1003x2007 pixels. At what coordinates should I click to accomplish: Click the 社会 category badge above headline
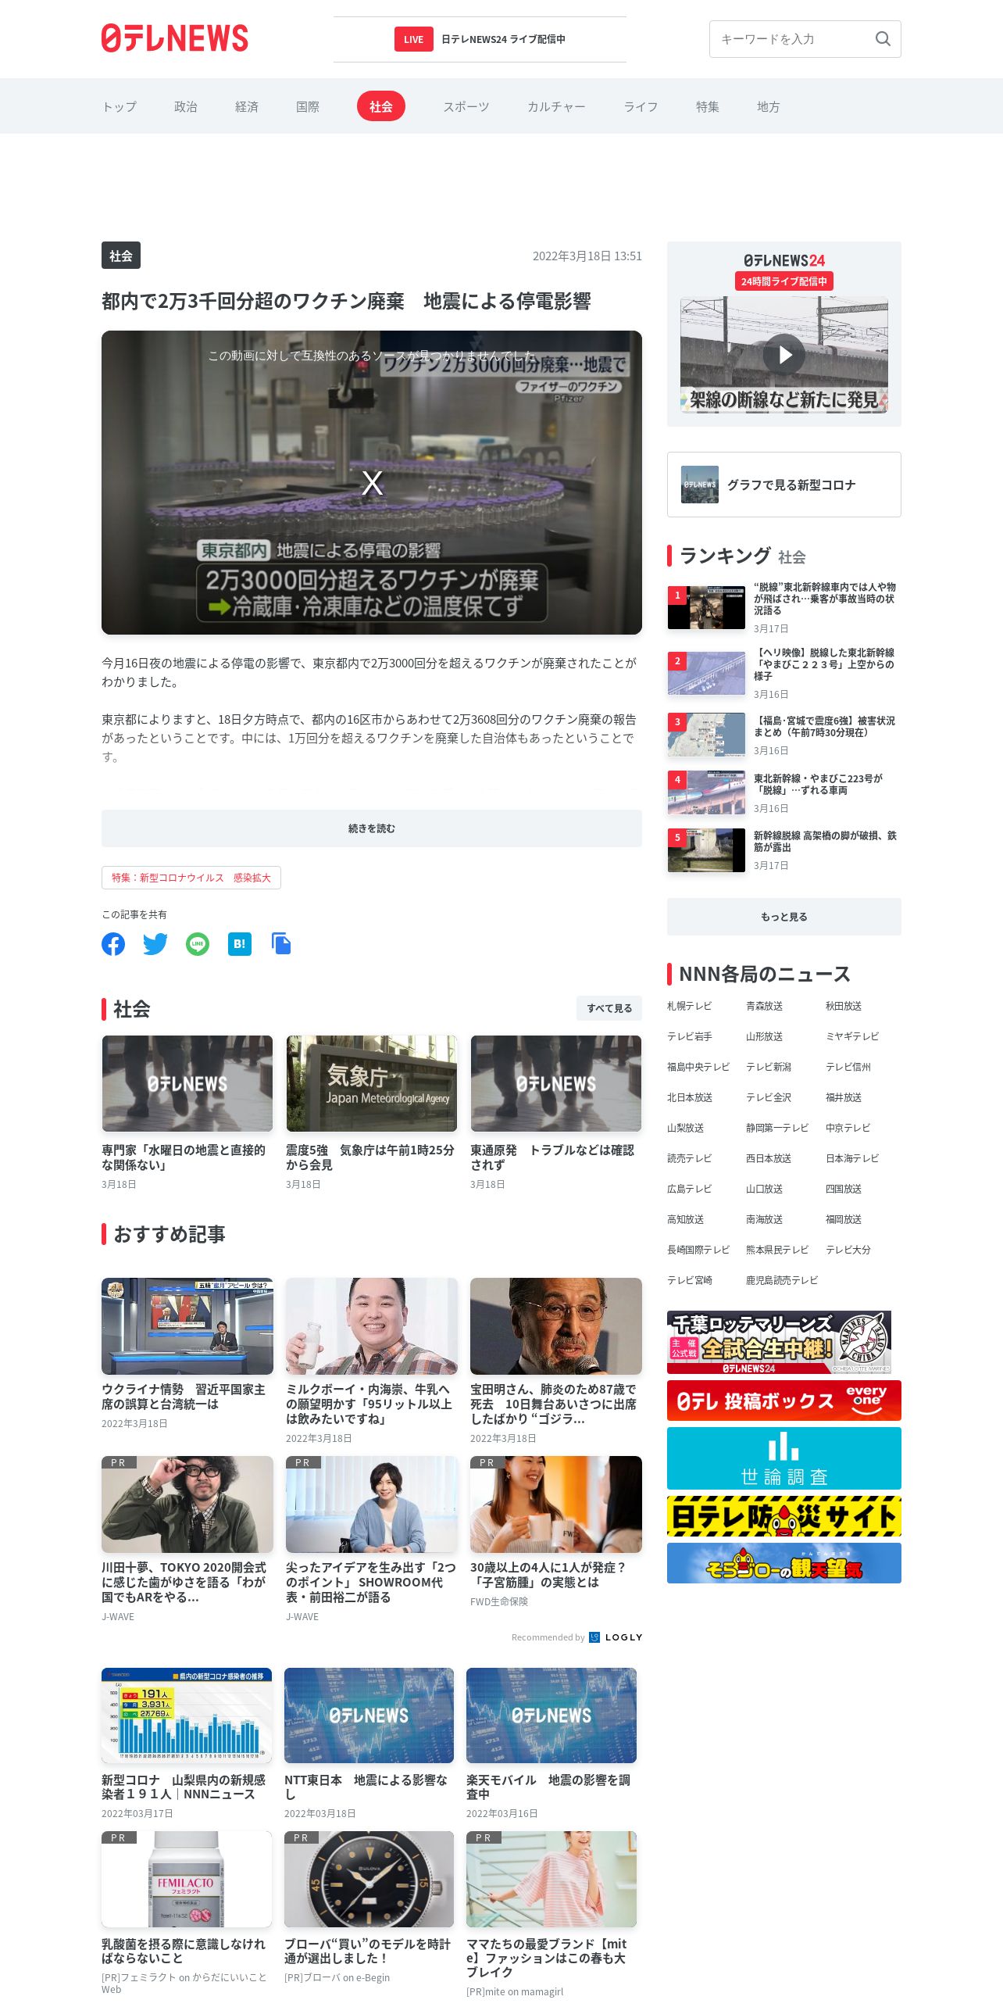[121, 256]
